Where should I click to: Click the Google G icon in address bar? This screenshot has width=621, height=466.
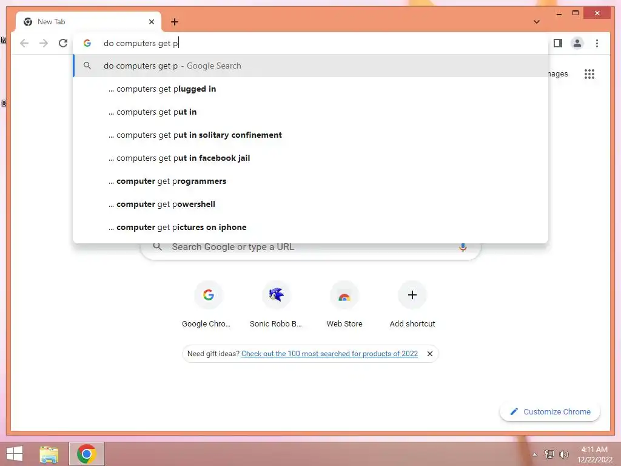[87, 43]
